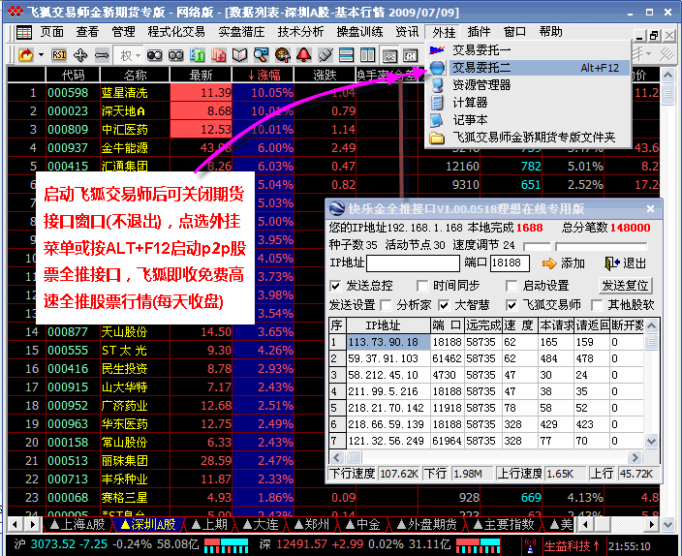
Task: Click the 最新 column header
Action: coord(201,76)
